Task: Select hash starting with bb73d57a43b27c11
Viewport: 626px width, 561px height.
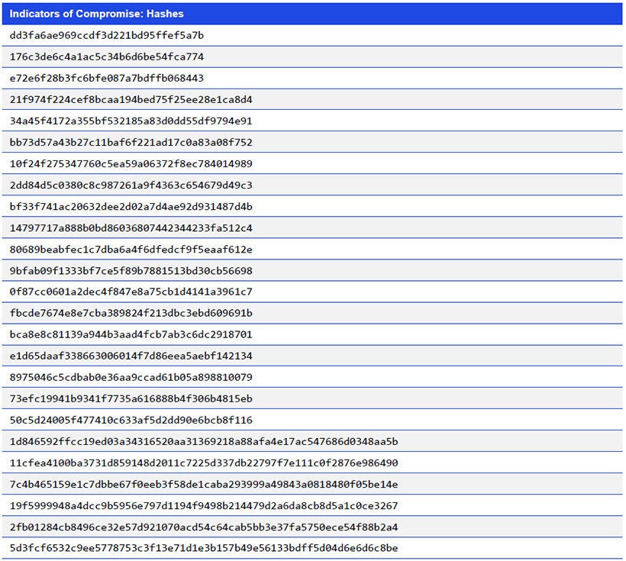Action: tap(131, 142)
